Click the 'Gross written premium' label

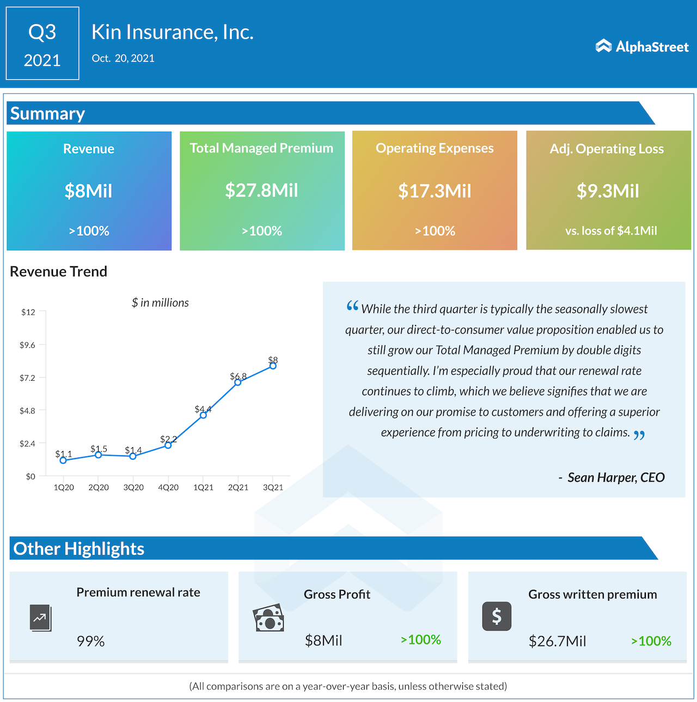point(592,594)
